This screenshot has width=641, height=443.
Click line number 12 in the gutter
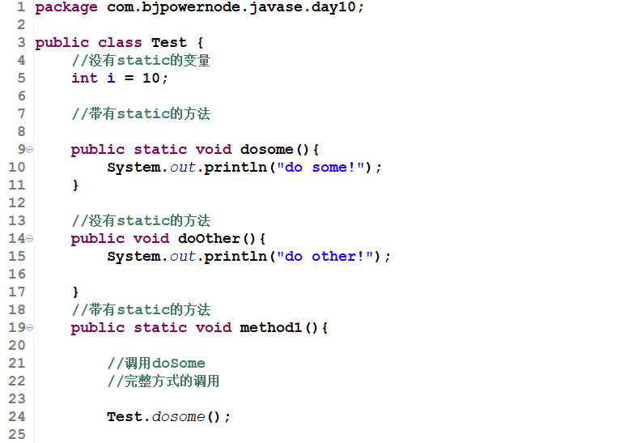(x=17, y=203)
